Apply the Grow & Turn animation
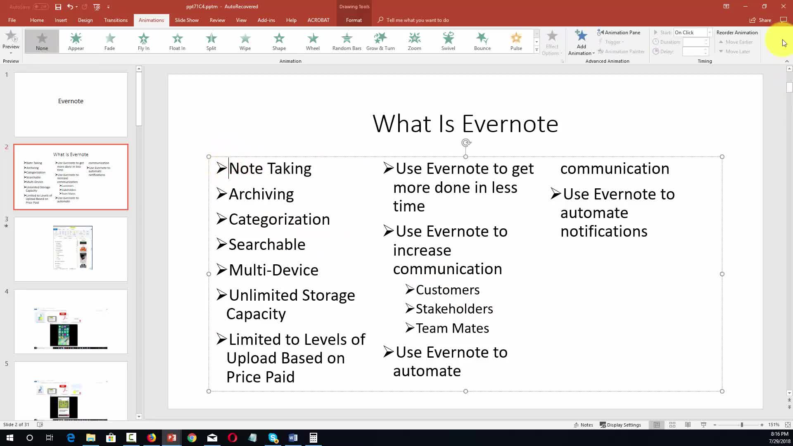793x446 pixels. click(380, 41)
